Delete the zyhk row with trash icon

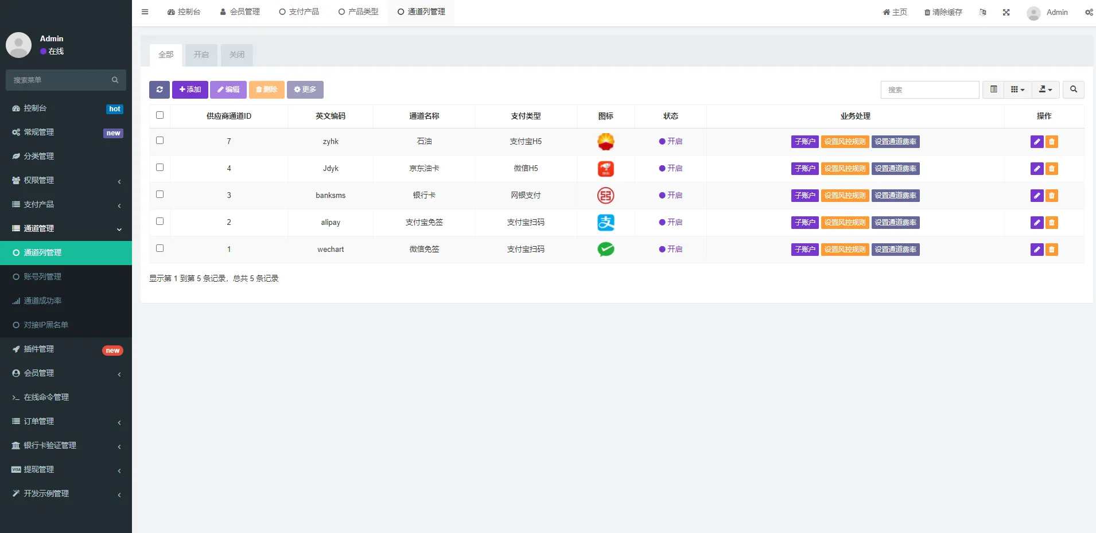click(1052, 142)
